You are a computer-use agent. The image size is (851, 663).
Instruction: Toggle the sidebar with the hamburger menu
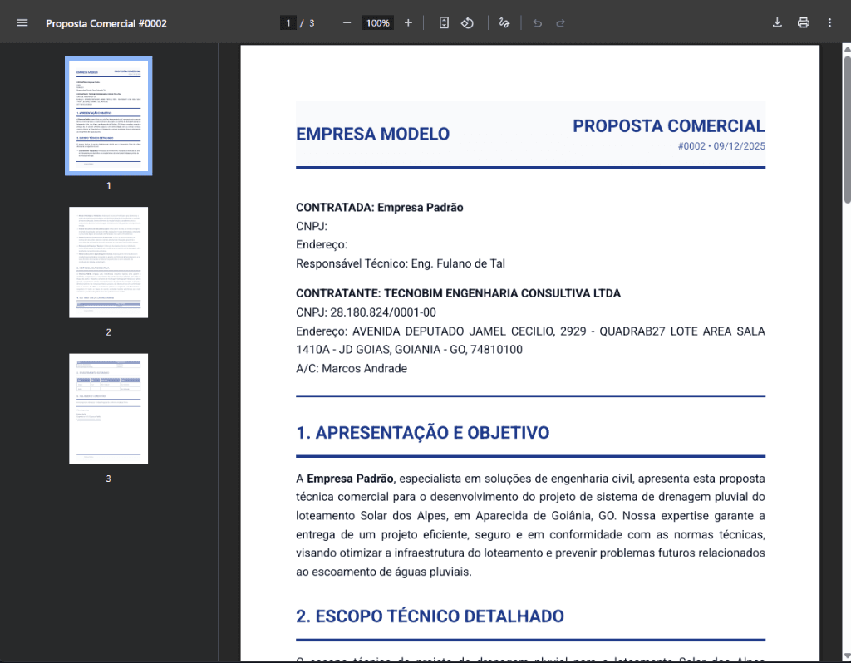tap(21, 22)
